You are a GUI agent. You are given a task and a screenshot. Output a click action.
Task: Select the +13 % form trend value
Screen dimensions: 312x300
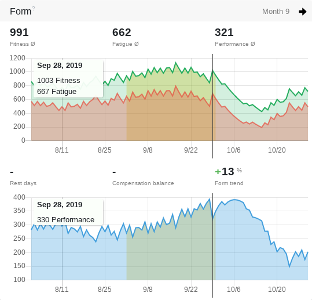coord(228,172)
